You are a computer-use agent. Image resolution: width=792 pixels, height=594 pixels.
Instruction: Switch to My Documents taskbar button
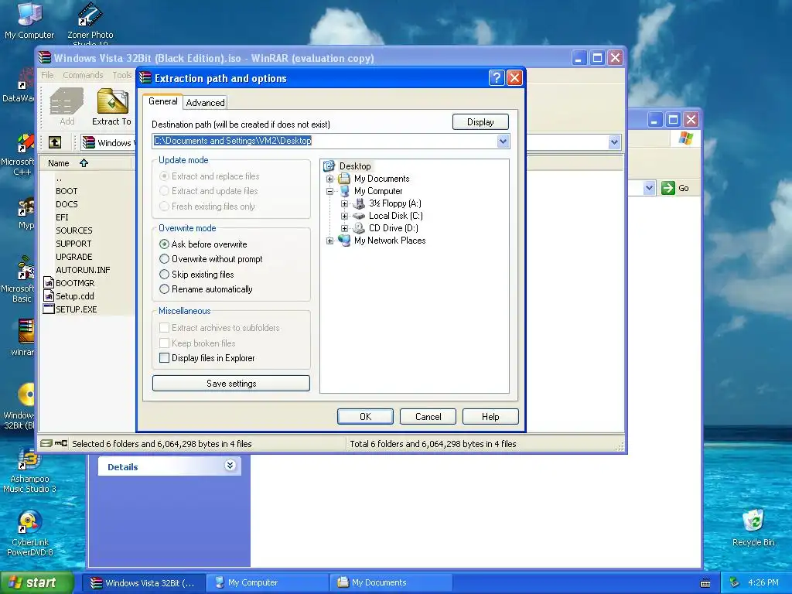click(x=391, y=583)
